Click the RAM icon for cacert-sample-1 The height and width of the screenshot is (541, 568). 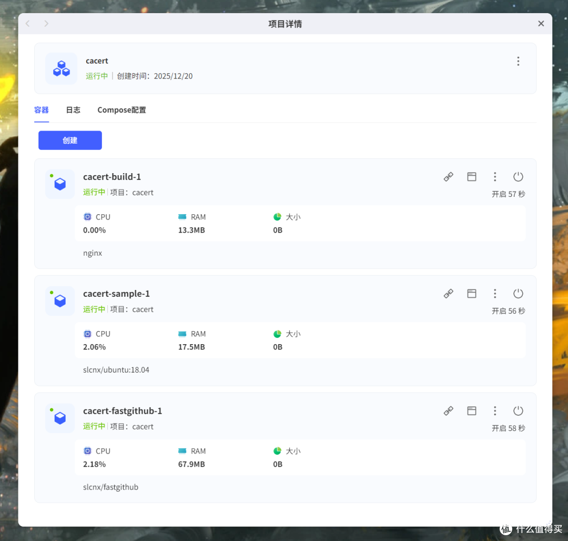coord(182,334)
